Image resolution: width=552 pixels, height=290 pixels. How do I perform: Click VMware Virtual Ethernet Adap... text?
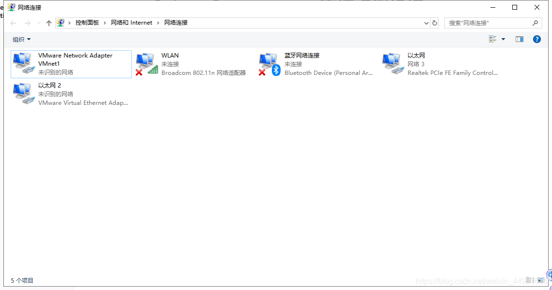coord(83,102)
